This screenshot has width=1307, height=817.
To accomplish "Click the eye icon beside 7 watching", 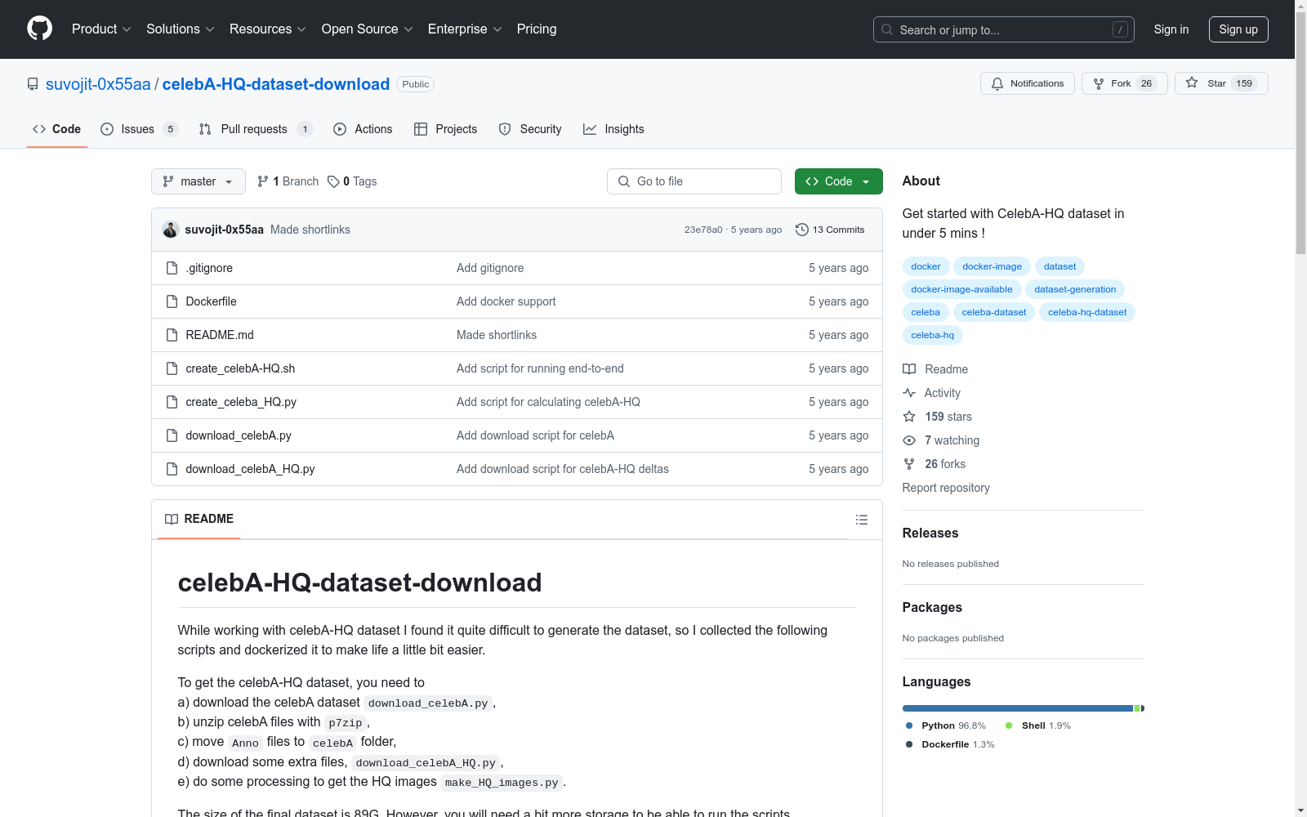I will 909,440.
